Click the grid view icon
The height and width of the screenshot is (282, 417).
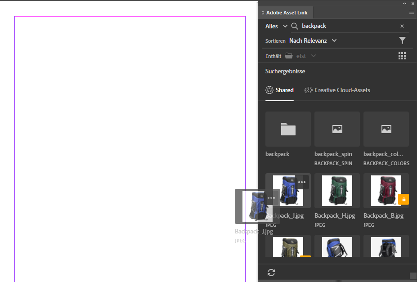[402, 55]
